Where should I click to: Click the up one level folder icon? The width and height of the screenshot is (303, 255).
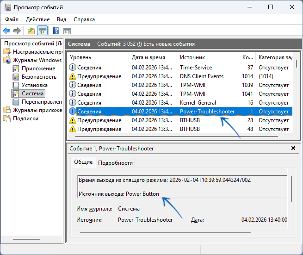click(x=31, y=31)
